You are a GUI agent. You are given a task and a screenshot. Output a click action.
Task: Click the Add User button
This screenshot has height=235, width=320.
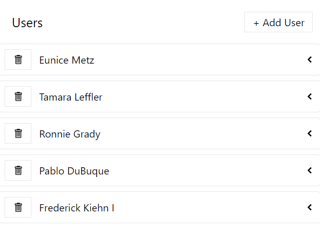(x=278, y=23)
